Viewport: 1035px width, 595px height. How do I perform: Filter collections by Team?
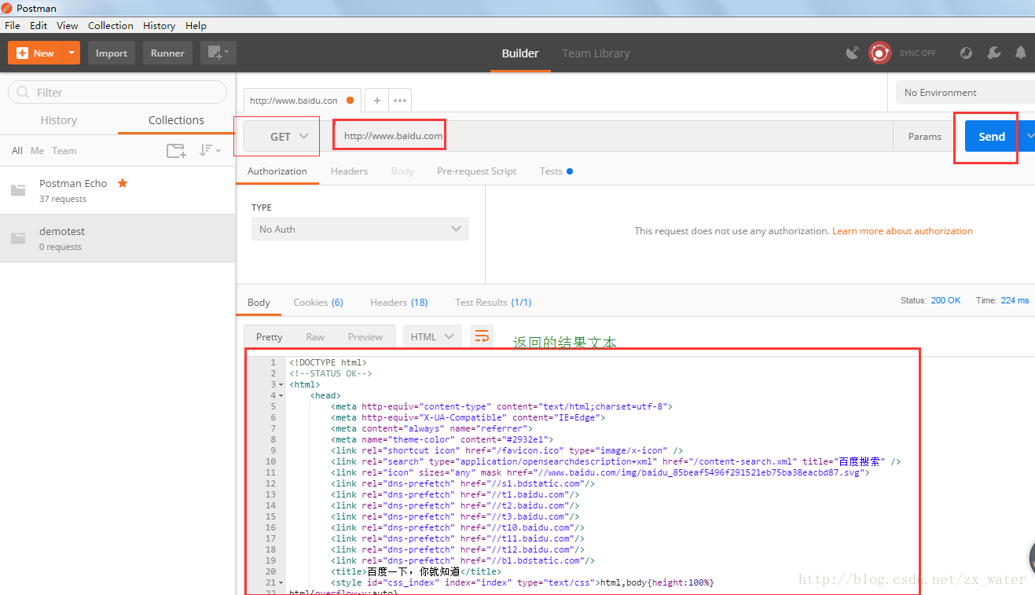pos(64,150)
